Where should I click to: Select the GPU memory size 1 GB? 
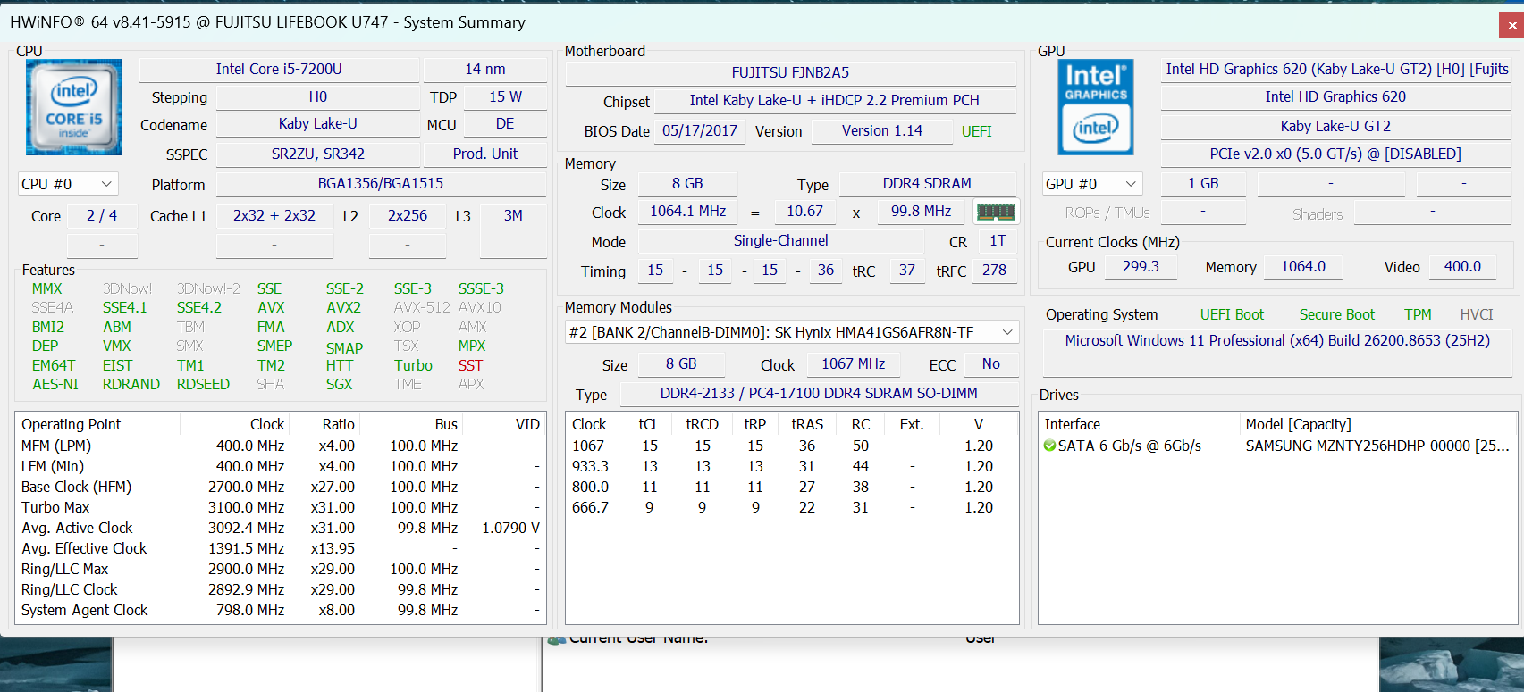click(1203, 183)
